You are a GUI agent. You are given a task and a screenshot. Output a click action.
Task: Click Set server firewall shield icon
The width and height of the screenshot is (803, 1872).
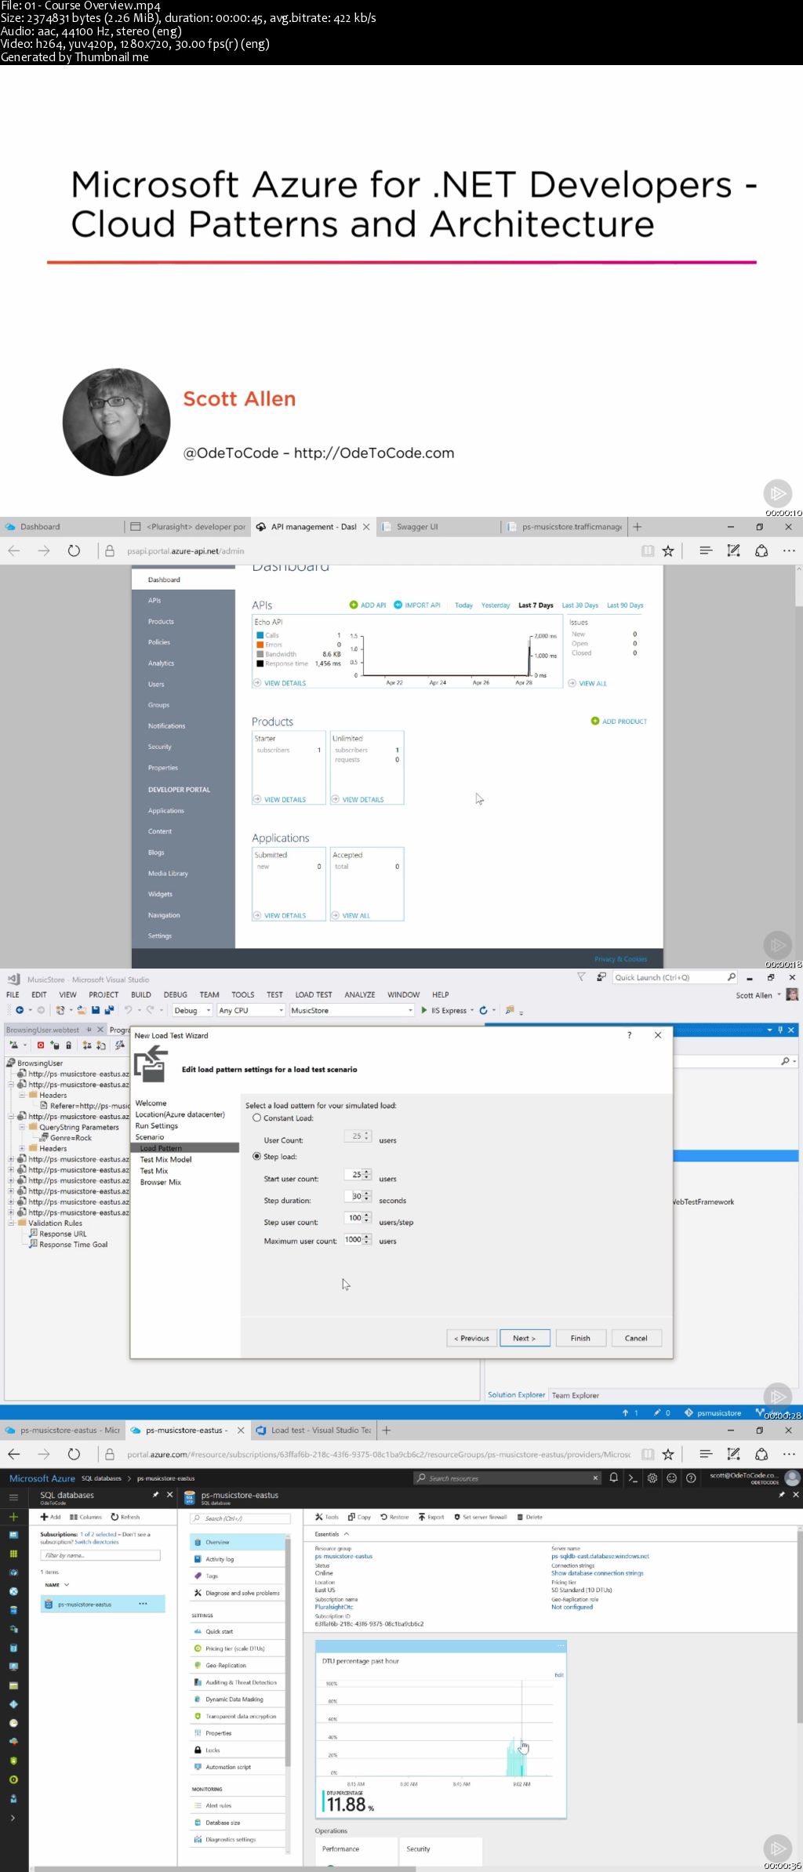coord(457,1517)
